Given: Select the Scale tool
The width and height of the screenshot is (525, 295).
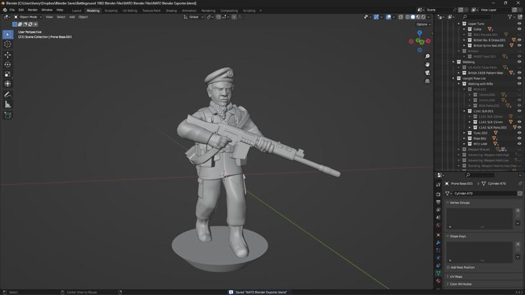Looking at the screenshot, I should point(8,74).
